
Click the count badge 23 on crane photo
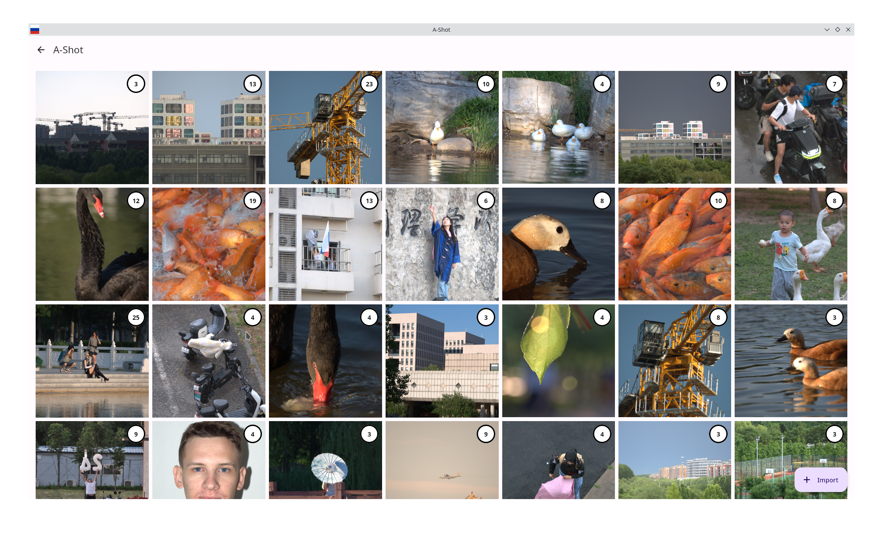[369, 84]
